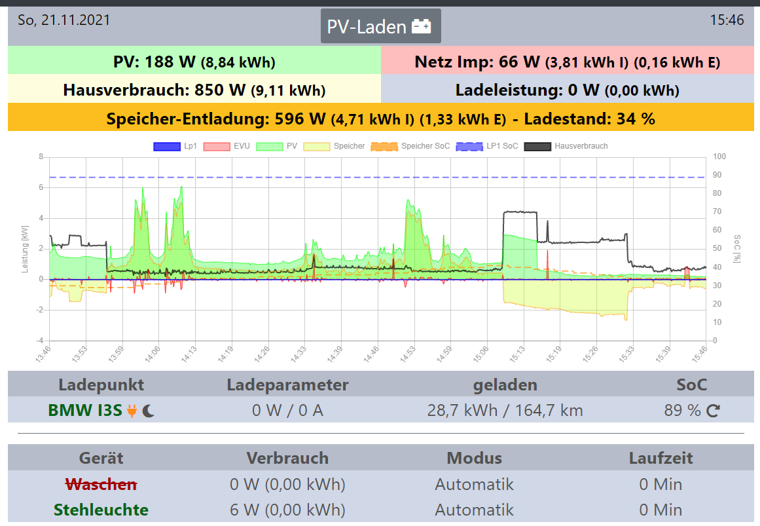760x526 pixels.
Task: Click Stehleuchte consumption 6 W (0,00 kWh)
Action: pos(287,510)
